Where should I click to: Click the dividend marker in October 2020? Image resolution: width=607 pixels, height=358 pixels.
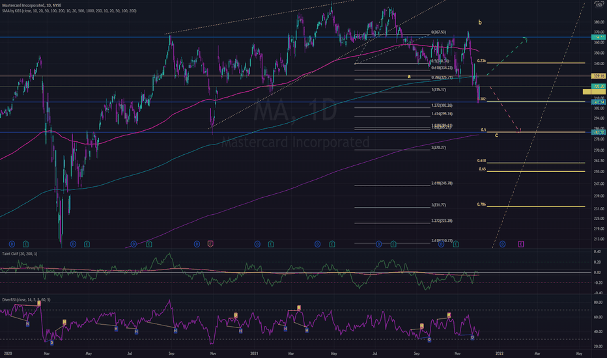197,244
